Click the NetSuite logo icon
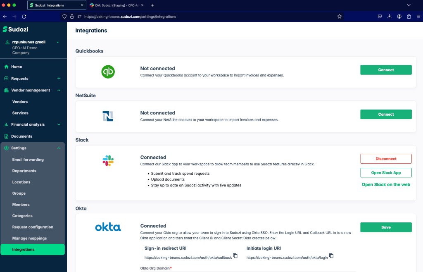 [107, 116]
